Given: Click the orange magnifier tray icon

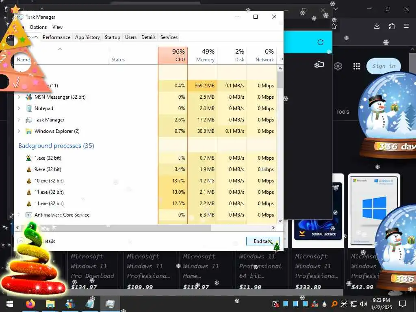Looking at the screenshot, I should coord(334,304).
